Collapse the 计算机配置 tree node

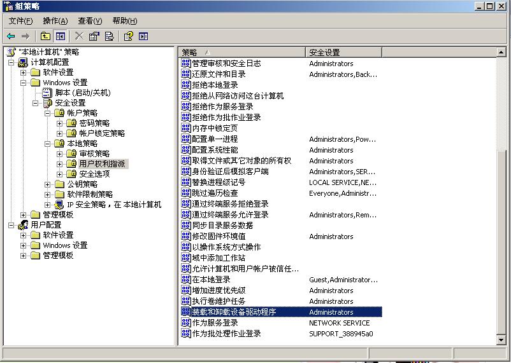tap(11, 62)
